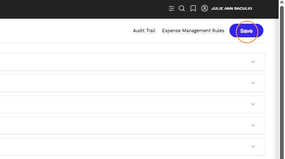Click the search magnifier icon
The image size is (285, 159).
[x=182, y=8]
